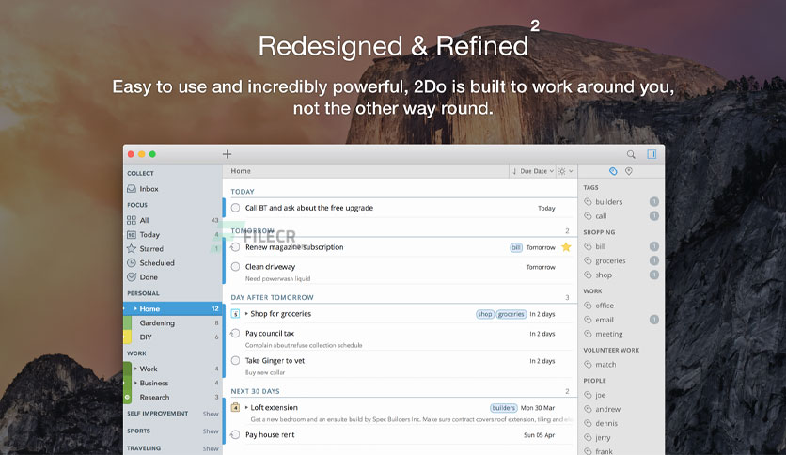
Task: Click the Need powerwash liquid note
Action: click(277, 278)
